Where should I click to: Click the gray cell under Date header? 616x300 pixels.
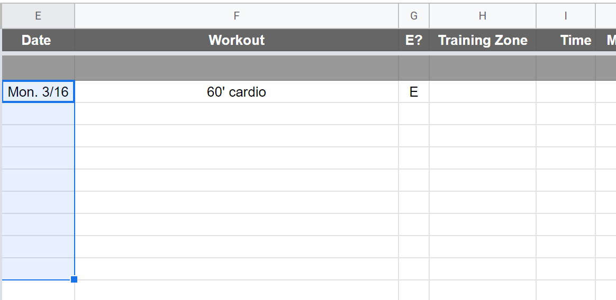pos(38,68)
